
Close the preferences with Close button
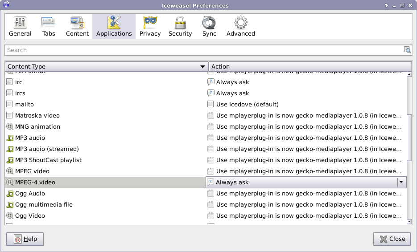[x=392, y=239]
